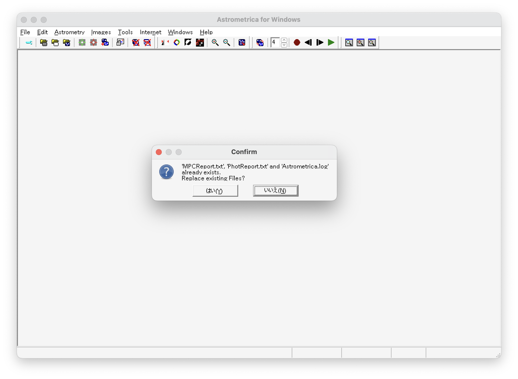Open the Internet menu
The width and height of the screenshot is (518, 379).
(x=151, y=32)
